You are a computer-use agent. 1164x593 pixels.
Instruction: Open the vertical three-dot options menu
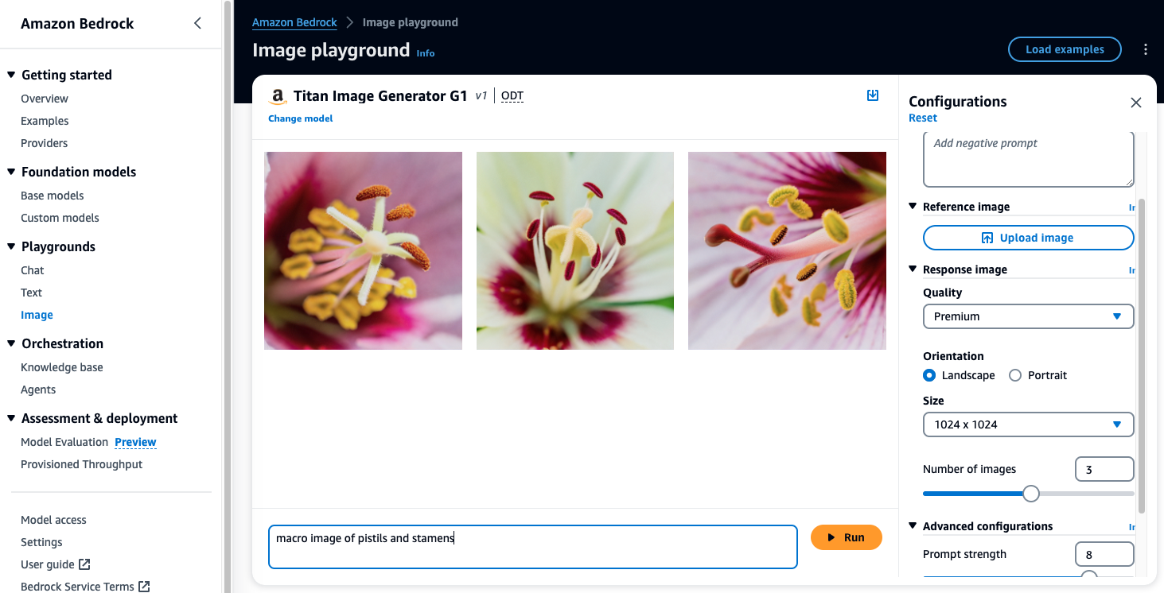(1146, 49)
